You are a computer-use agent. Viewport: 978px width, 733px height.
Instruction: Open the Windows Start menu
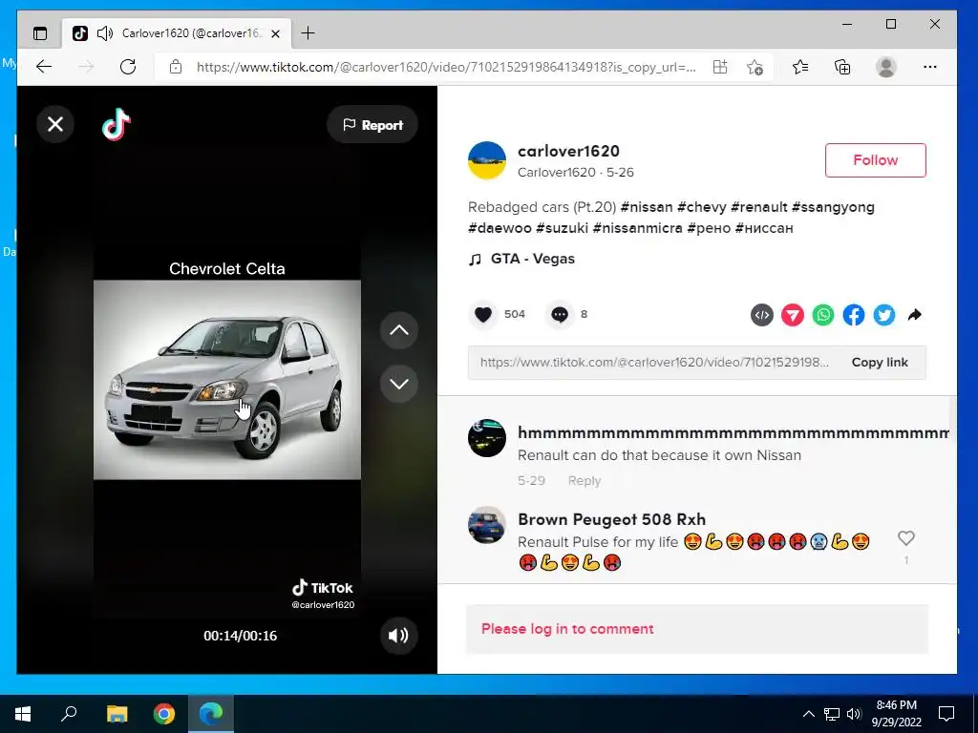(23, 714)
